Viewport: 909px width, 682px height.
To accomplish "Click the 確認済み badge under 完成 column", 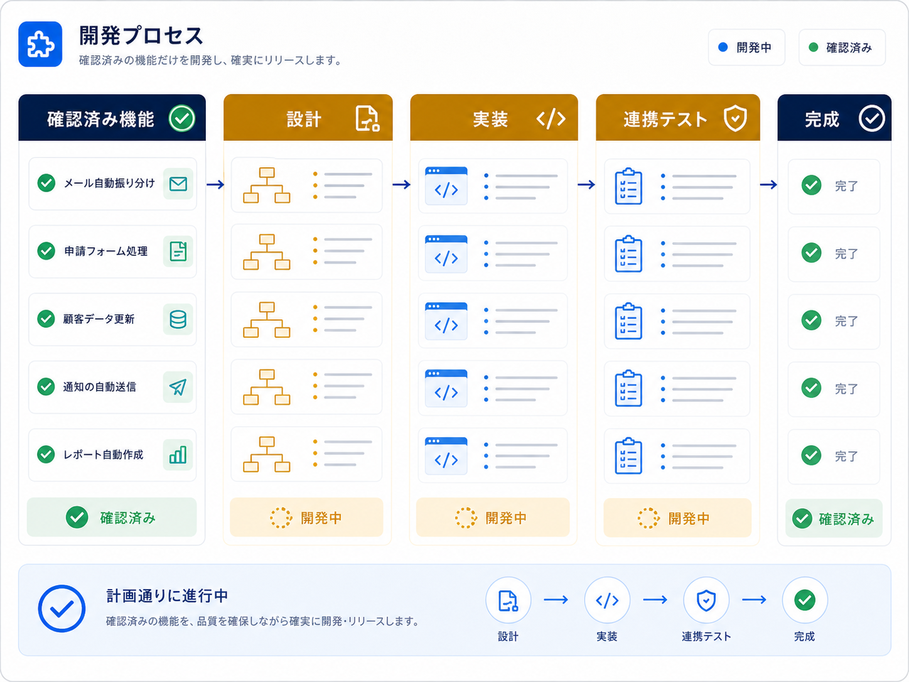I will (x=834, y=519).
